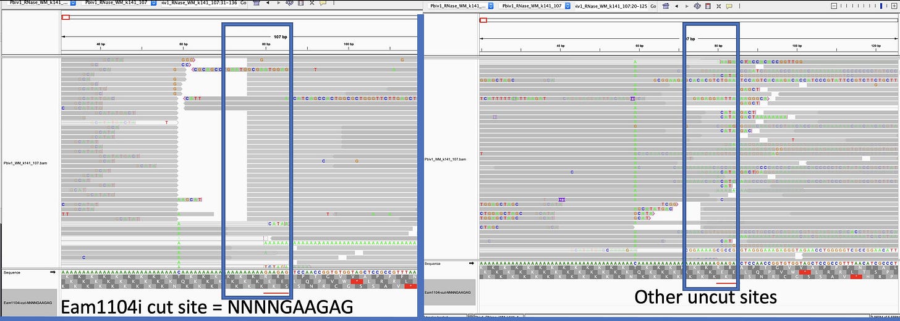Click 120 bp ruler mark in right window
The height and width of the screenshot is (321, 900).
point(875,46)
